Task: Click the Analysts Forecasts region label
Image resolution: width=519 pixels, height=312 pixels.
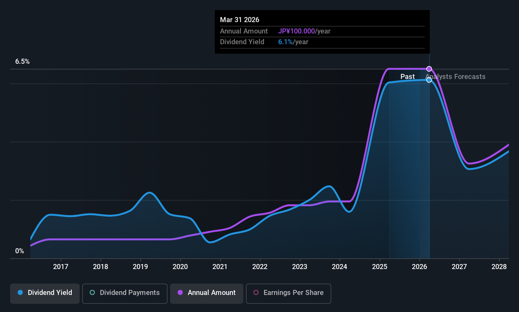Action: tap(455, 76)
